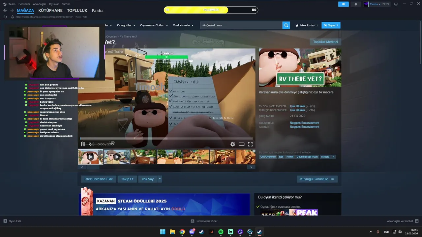
Task: Click the Oyun Ekle plus icon
Action: (5, 221)
